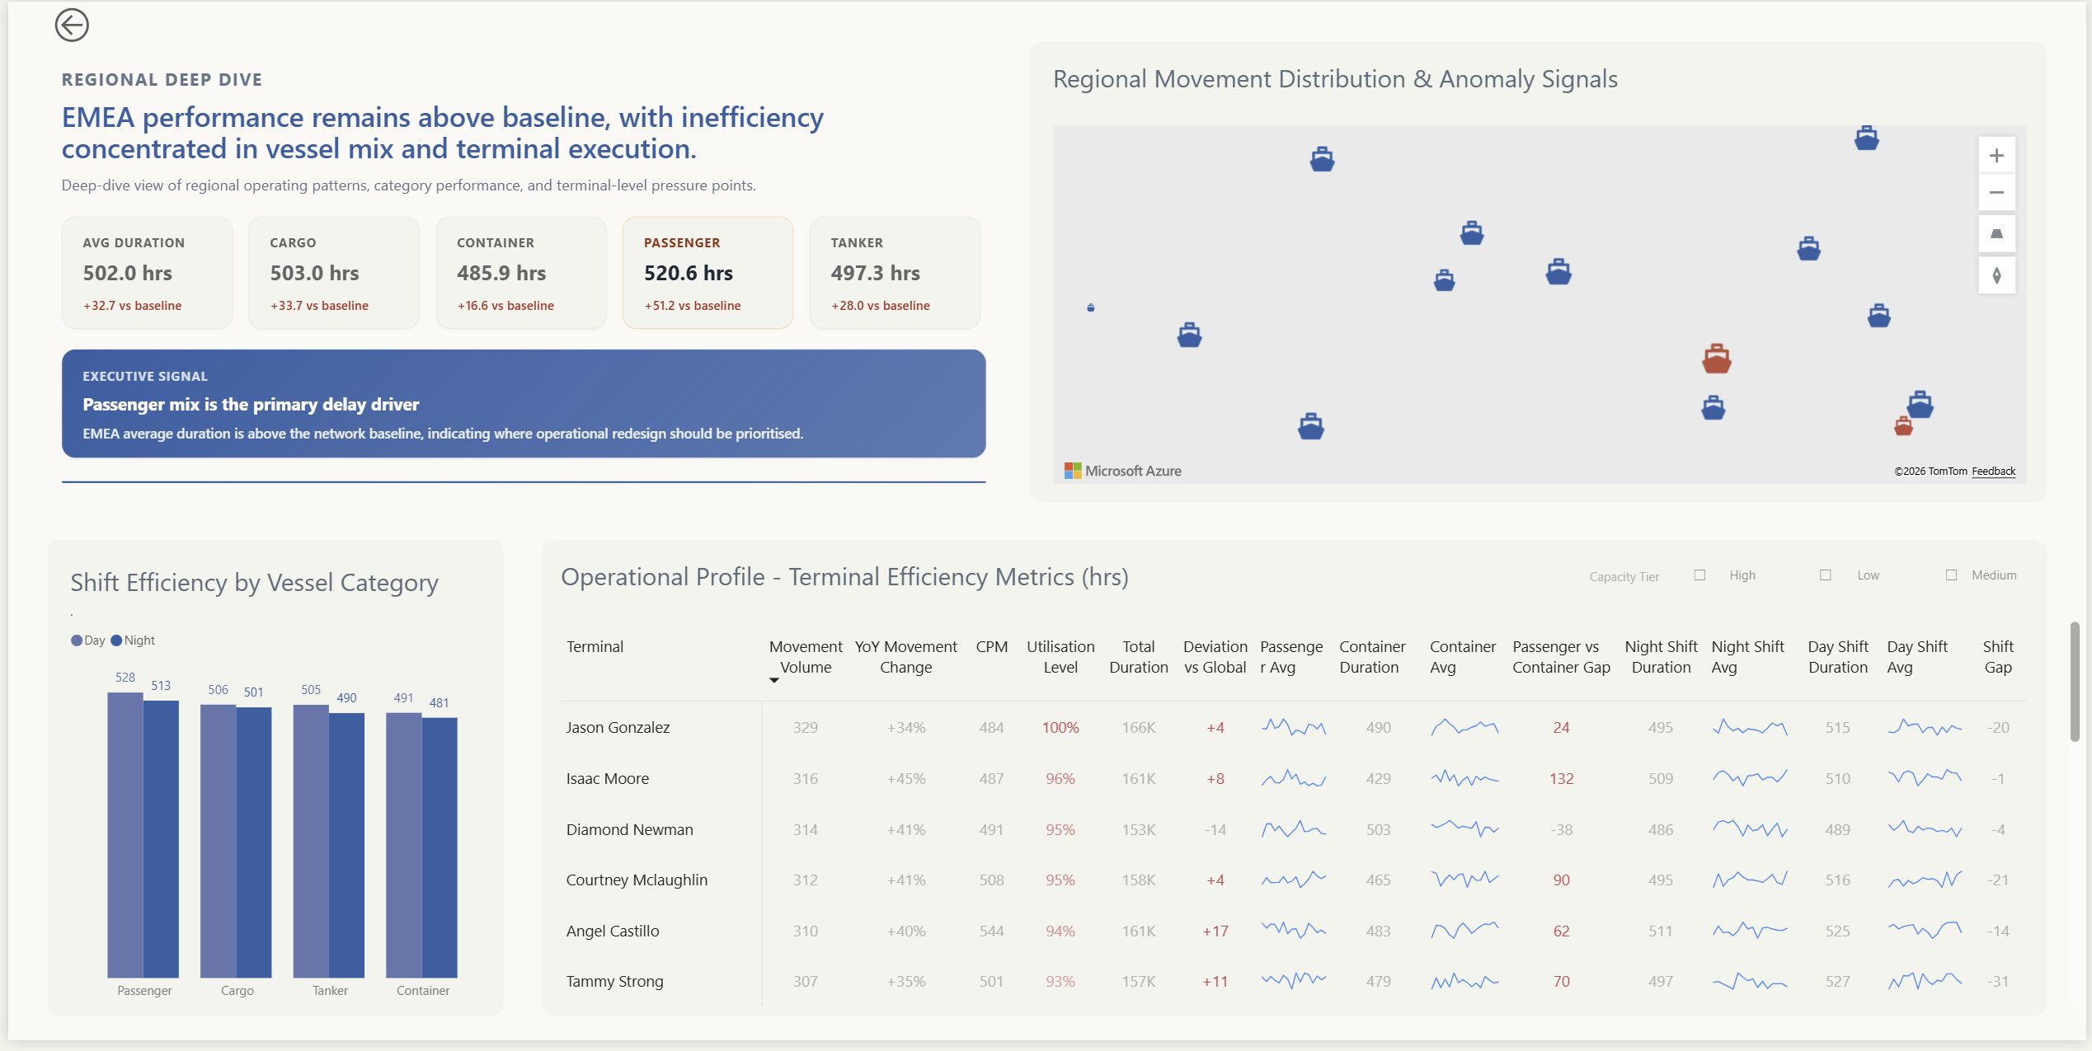
Task: Zoom out on the map
Action: (x=1996, y=193)
